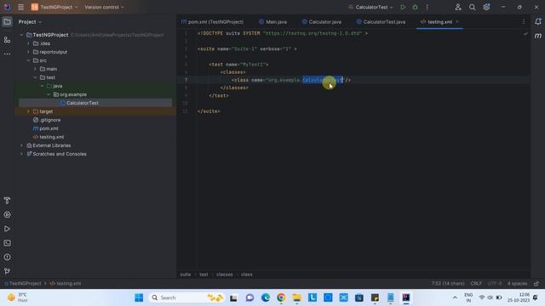
Task: Open the Problems tool window
Action: click(7, 257)
